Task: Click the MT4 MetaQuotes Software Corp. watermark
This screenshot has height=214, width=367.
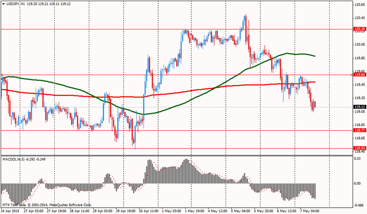Action: [47, 205]
